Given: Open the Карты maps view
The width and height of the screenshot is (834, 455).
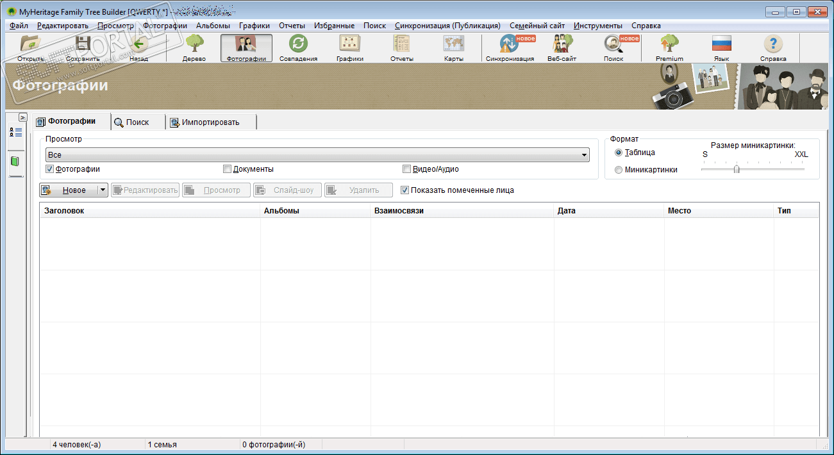Looking at the screenshot, I should [x=453, y=48].
